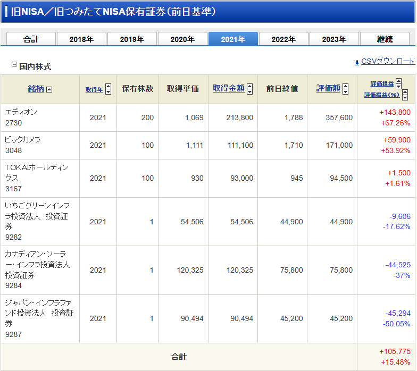Open the 2018年 tab

[81, 39]
